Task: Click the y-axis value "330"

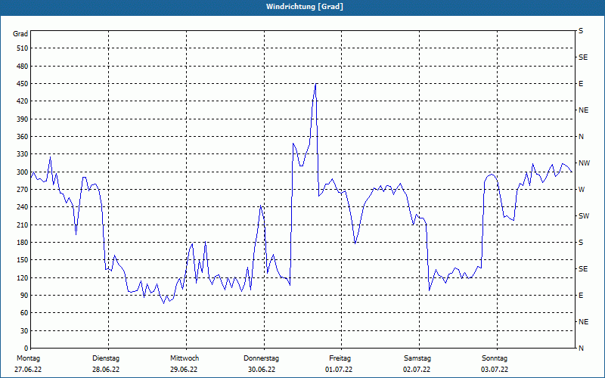Action: pos(23,154)
